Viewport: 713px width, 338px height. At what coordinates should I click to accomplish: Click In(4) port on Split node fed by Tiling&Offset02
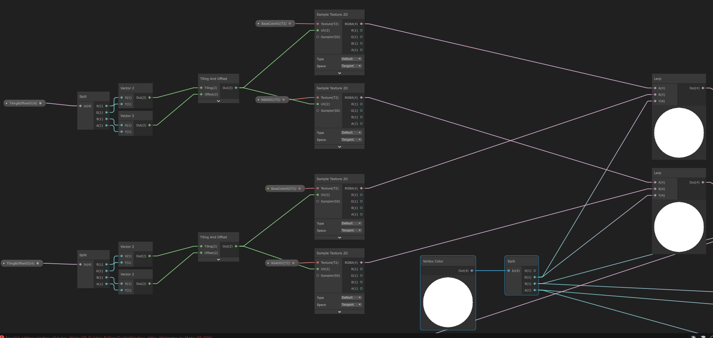(80, 264)
